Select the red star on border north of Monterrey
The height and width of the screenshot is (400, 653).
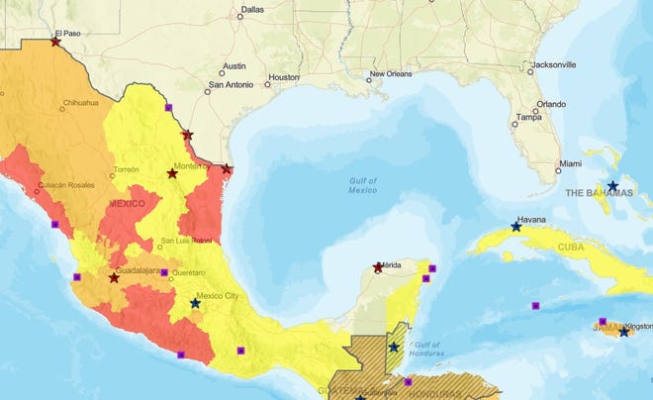[188, 135]
